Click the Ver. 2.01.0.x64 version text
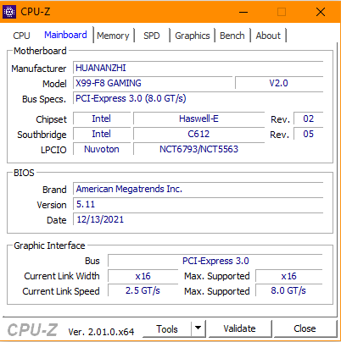Image resolution: width=341 pixels, height=342 pixels. [101, 332]
